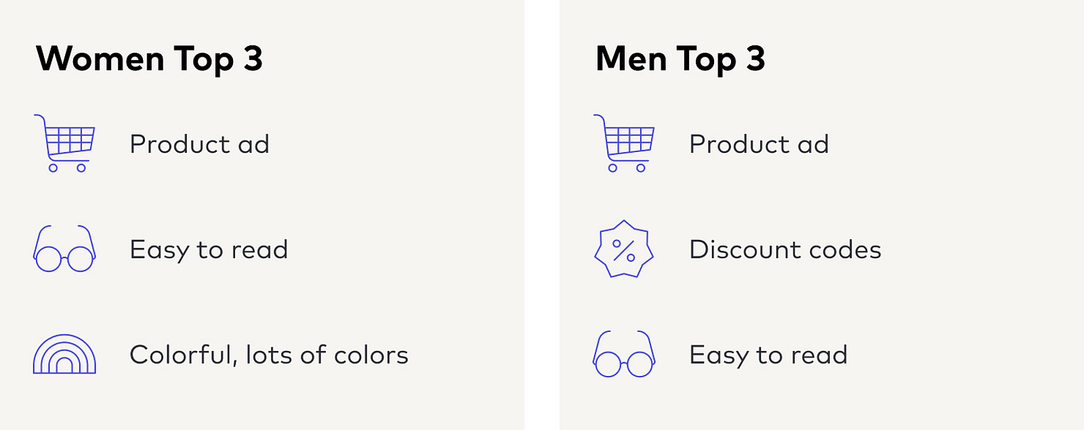Click the Discount codes text
The image size is (1084, 430).
[785, 249]
